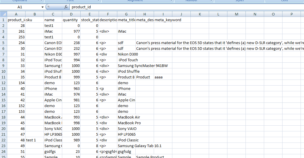
Task: Click the 'Samsung SyncMaster 941BW' cell
Action: pos(126,66)
